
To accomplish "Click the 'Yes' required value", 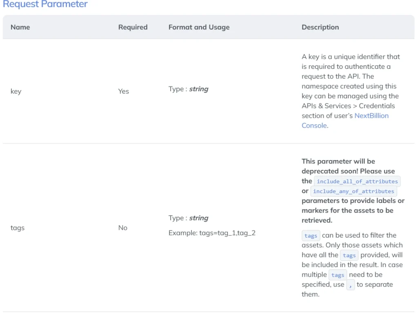I will pos(124,91).
